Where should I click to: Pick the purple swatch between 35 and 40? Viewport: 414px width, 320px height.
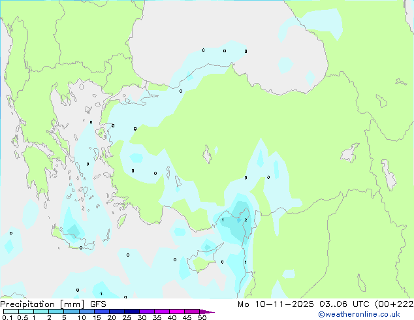coord(162,312)
